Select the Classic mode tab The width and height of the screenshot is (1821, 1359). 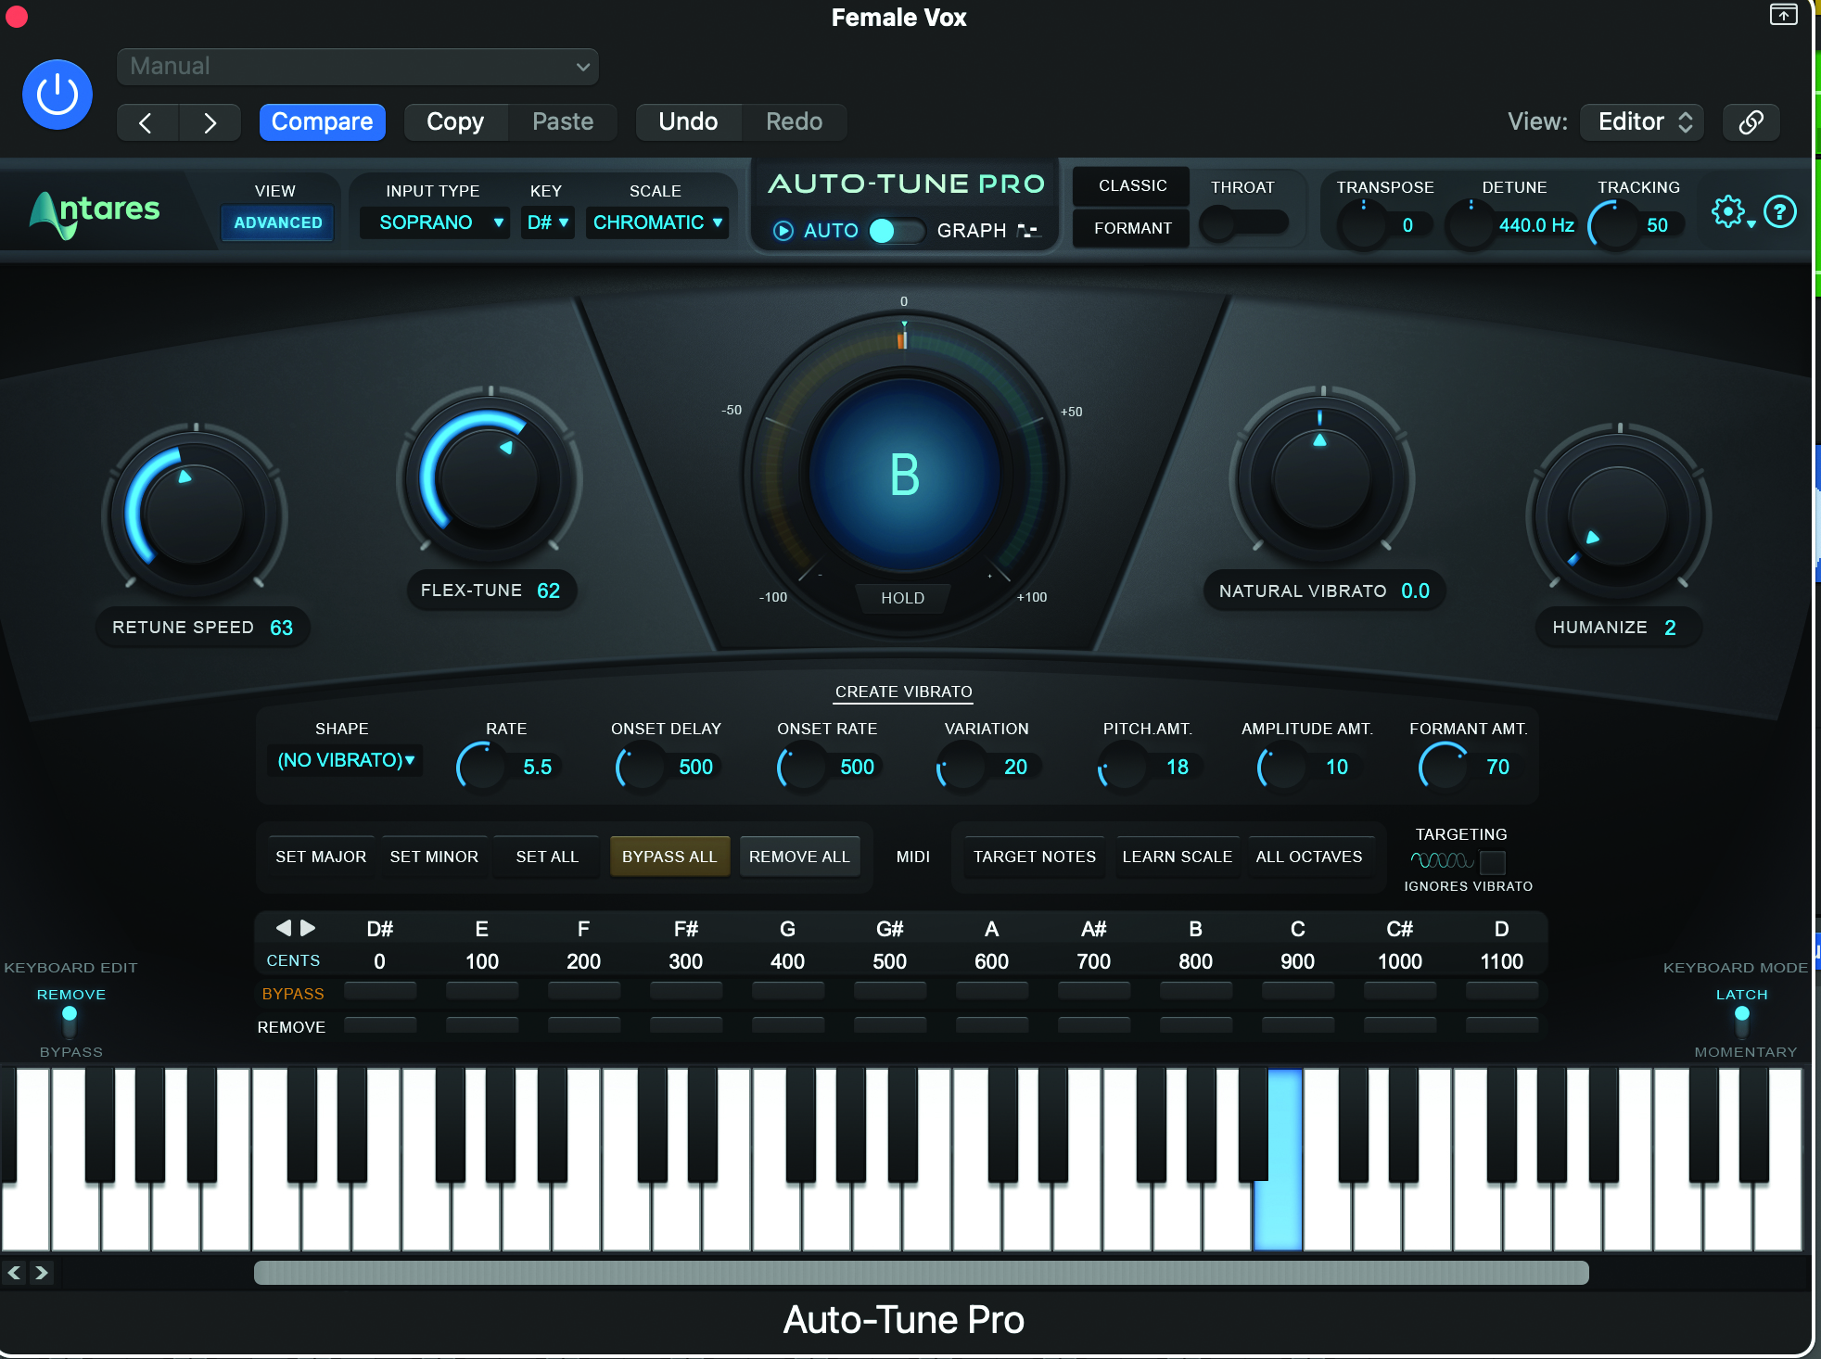1131,185
